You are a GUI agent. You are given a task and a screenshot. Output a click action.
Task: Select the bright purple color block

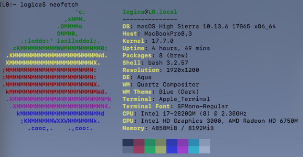183,150
